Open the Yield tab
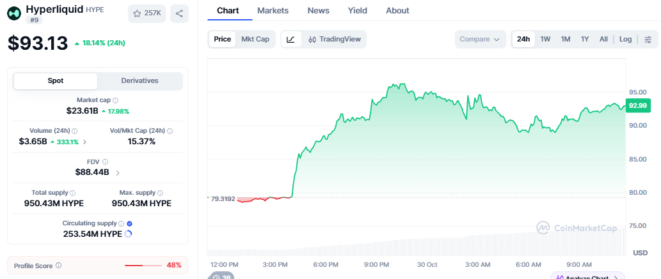This screenshot has width=661, height=279. click(358, 10)
